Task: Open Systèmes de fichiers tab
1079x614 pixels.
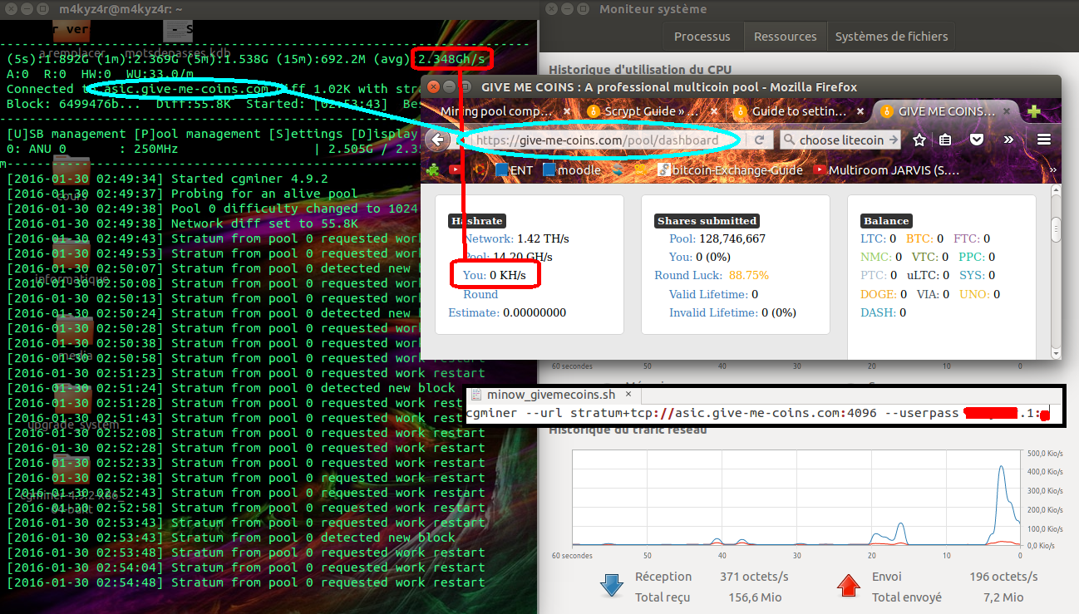Action: click(x=892, y=37)
